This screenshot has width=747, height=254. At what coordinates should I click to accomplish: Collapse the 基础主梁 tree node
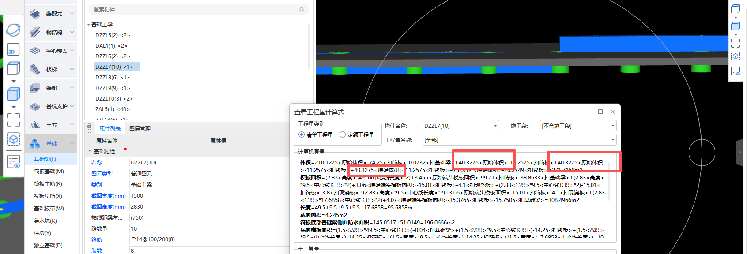[89, 25]
